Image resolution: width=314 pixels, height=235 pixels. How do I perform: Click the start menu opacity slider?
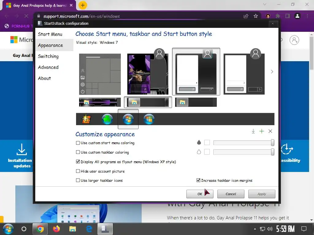pos(244,143)
